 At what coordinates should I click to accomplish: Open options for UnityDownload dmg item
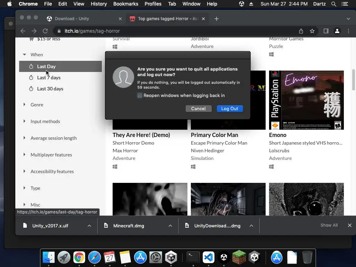(251, 226)
